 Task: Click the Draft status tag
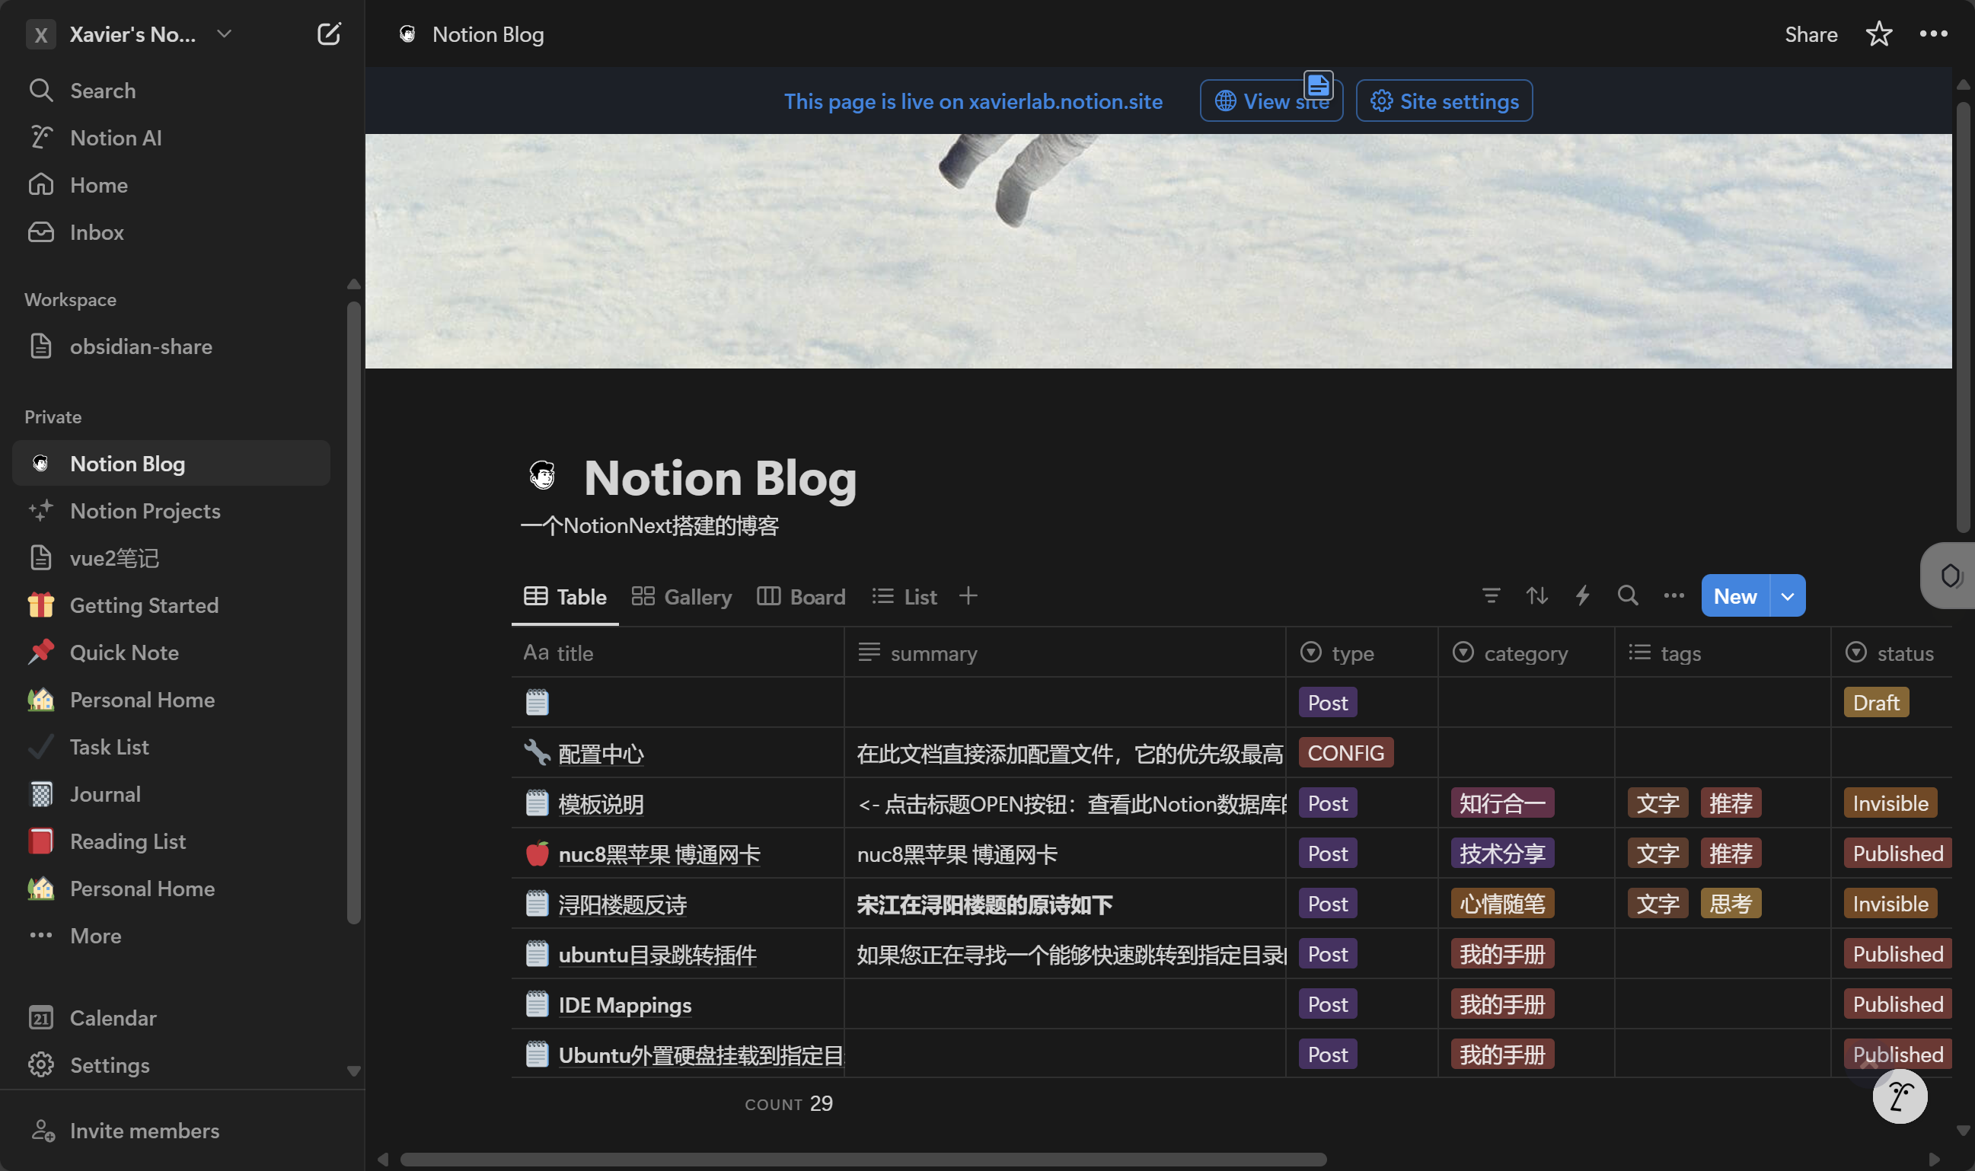(x=1875, y=702)
